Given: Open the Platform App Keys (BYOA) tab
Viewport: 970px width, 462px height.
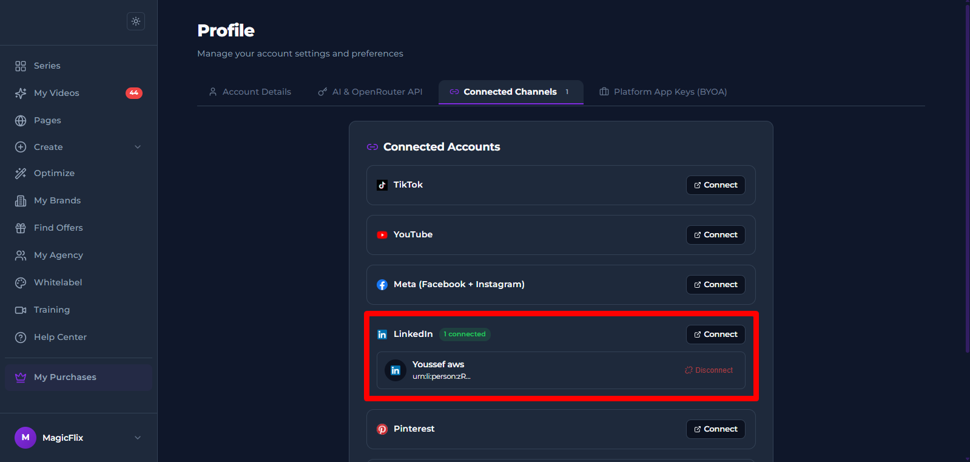Looking at the screenshot, I should [663, 92].
